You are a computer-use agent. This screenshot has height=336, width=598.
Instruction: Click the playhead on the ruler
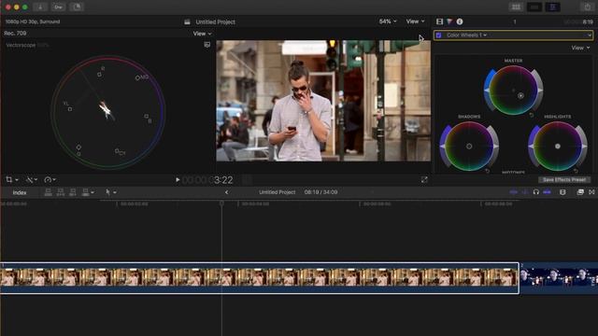click(221, 203)
